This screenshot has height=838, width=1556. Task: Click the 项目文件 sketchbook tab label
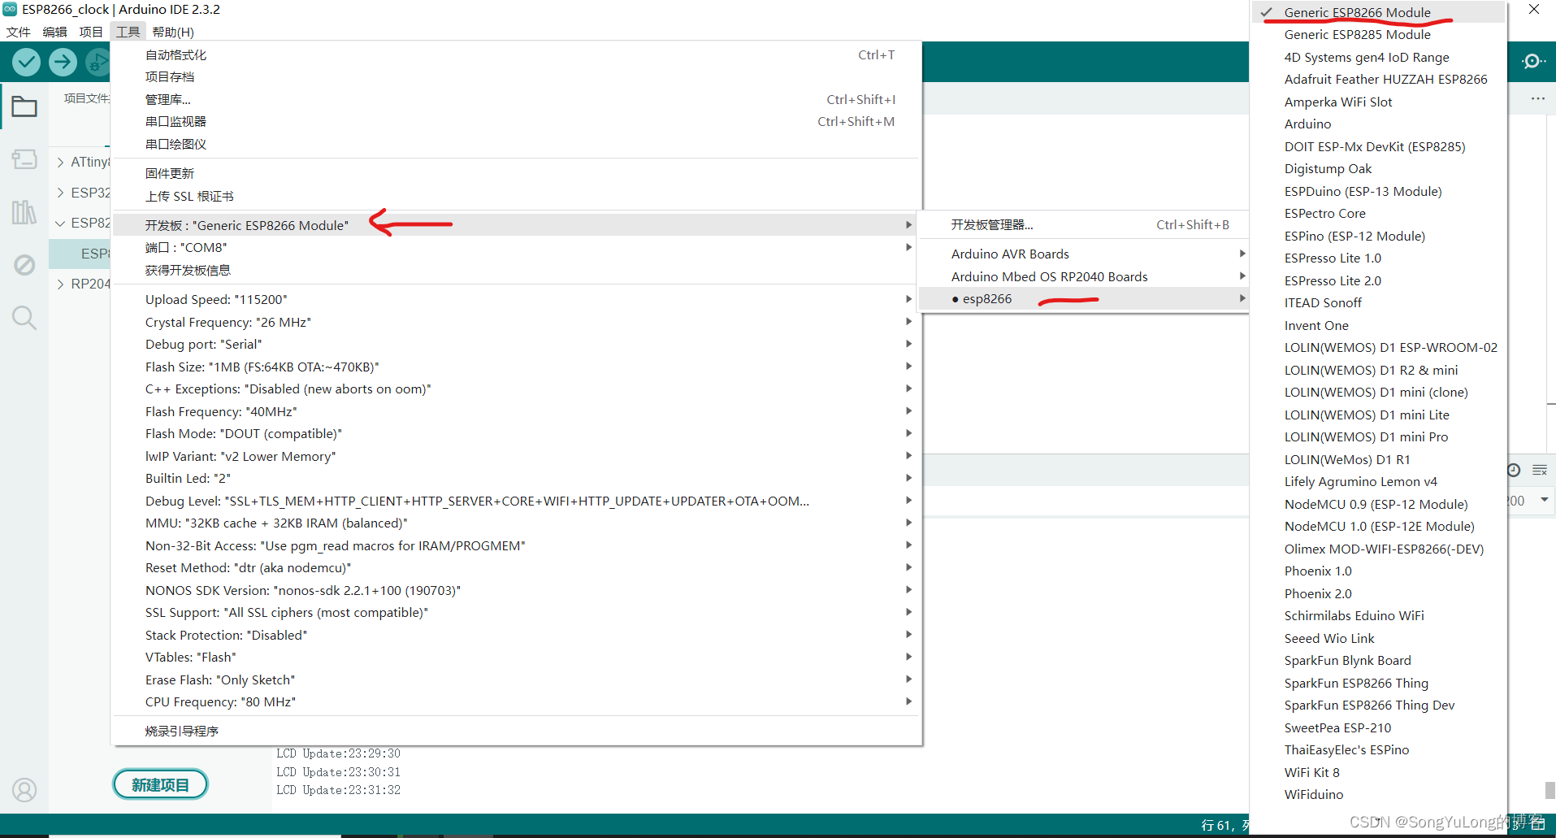86,98
